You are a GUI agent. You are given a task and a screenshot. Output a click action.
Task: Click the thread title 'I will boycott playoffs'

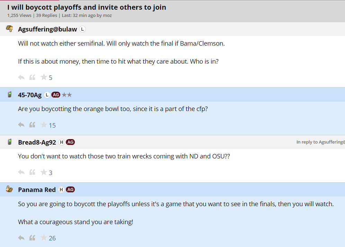[x=87, y=7]
